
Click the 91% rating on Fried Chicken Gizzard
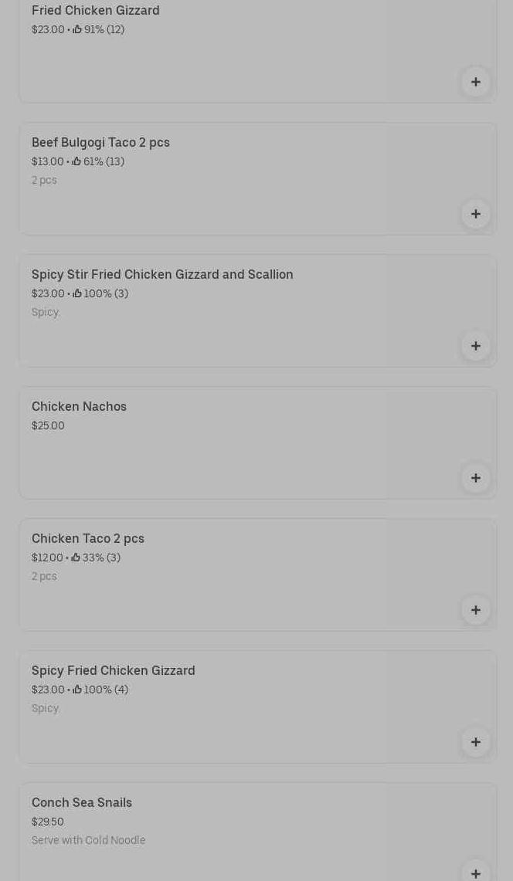[x=98, y=29]
